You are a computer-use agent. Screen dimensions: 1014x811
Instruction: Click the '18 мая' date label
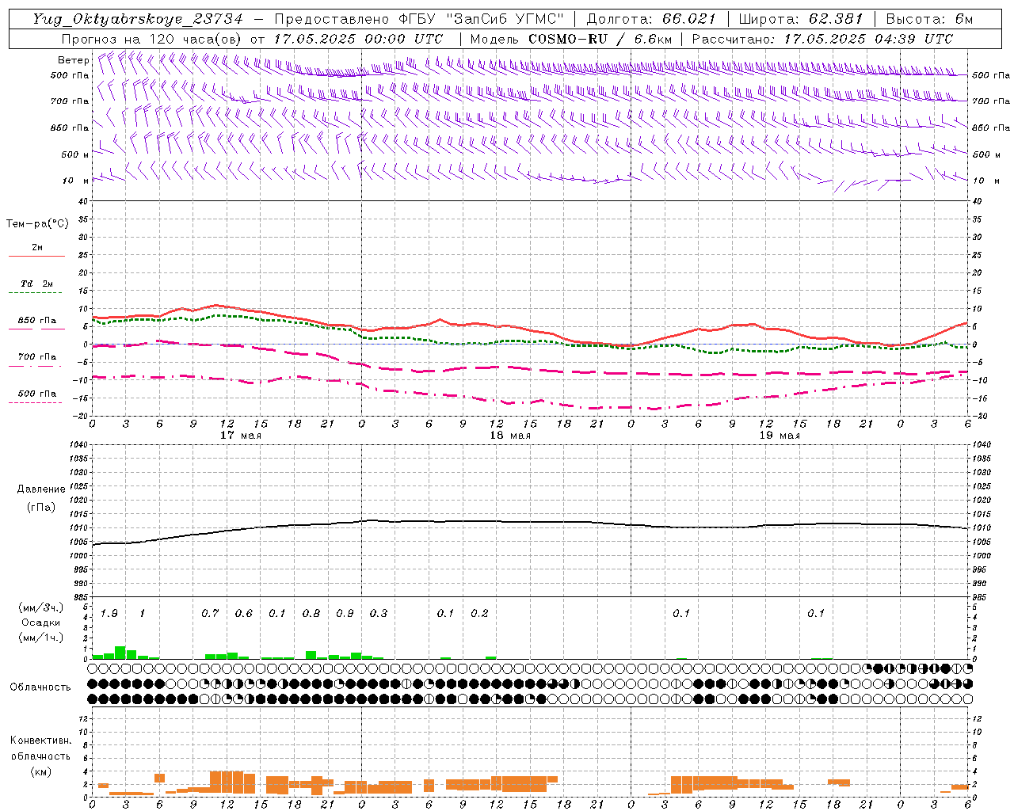pos(510,436)
